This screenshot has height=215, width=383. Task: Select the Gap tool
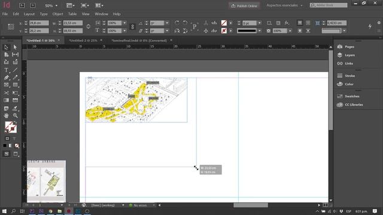click(x=15, y=54)
